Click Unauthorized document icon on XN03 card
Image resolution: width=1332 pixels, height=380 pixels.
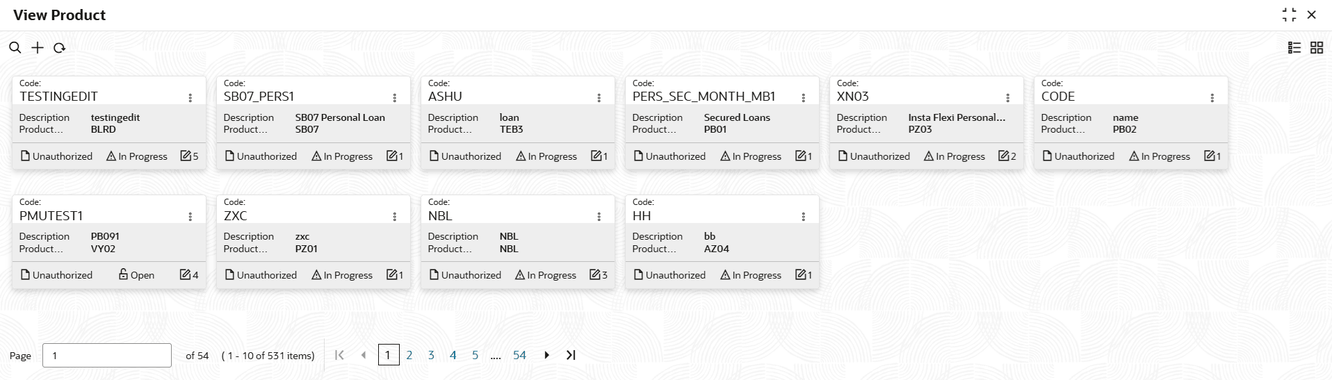click(x=843, y=156)
